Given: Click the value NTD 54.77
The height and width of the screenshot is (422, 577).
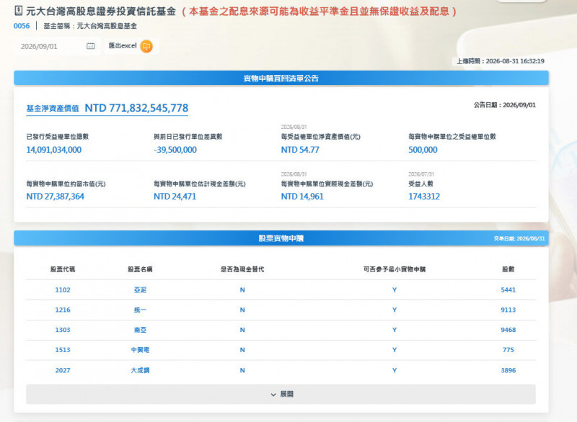Looking at the screenshot, I should click(300, 150).
